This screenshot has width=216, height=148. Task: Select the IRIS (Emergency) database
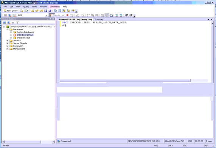point(25,35)
